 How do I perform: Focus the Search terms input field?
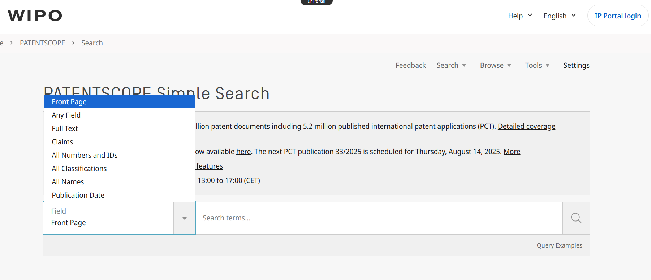[x=379, y=218]
